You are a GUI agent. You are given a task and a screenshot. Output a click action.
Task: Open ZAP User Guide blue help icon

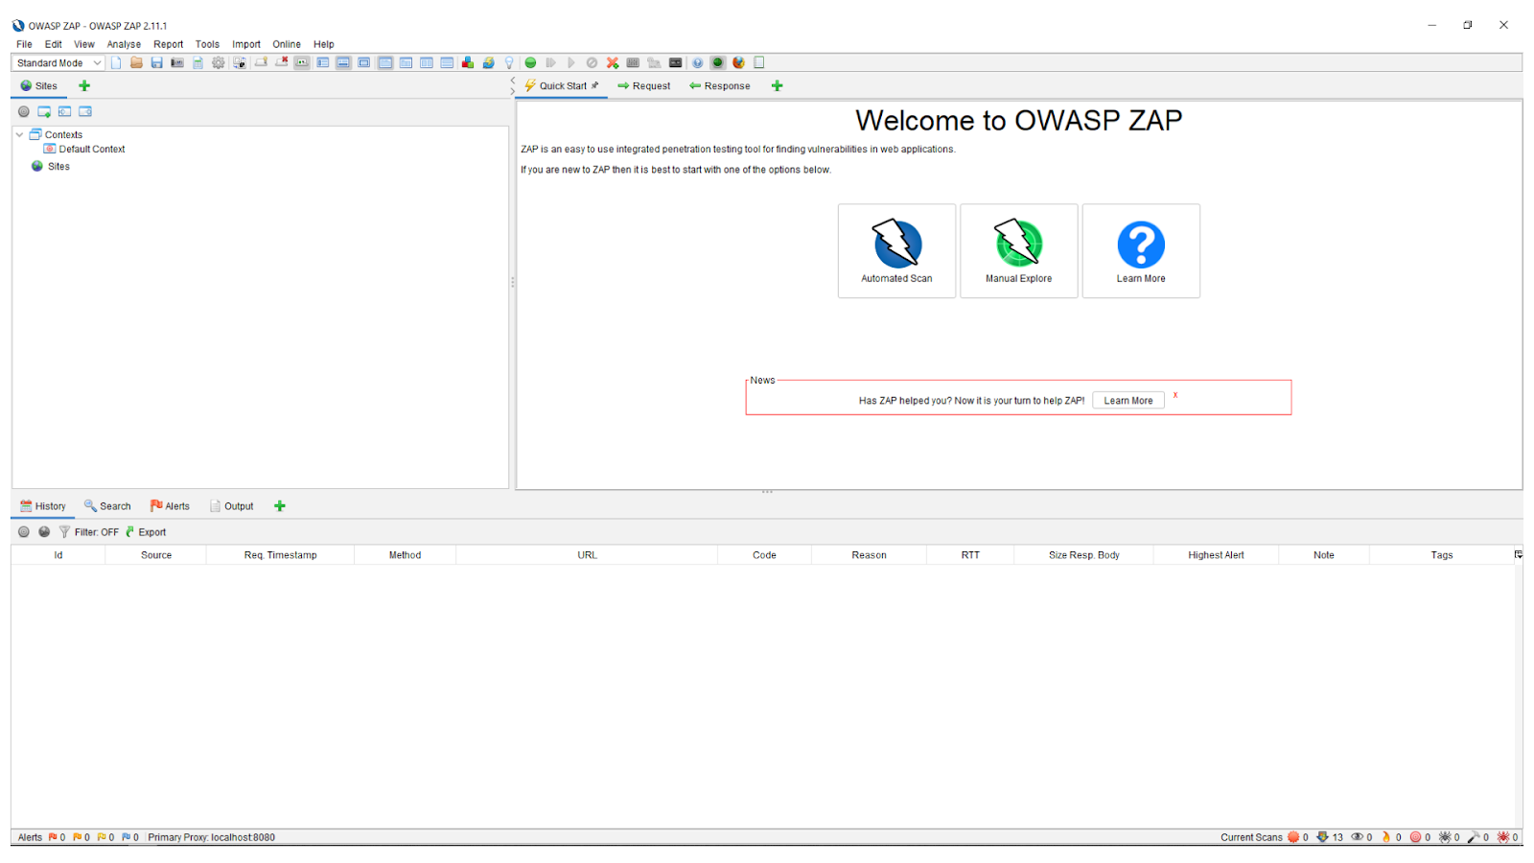[x=697, y=62]
